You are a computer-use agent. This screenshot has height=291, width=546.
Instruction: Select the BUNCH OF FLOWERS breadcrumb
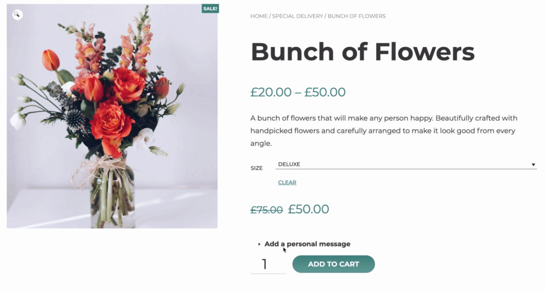point(357,16)
